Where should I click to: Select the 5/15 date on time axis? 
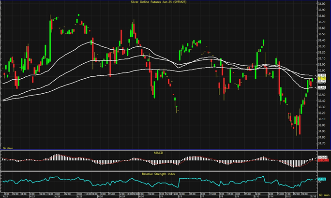point(287,196)
